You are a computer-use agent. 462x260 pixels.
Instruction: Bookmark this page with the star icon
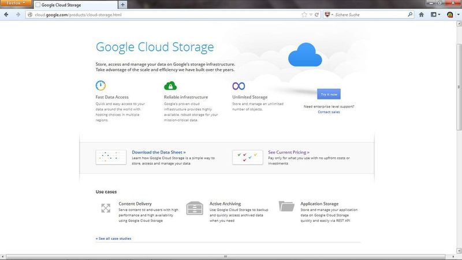point(304,14)
